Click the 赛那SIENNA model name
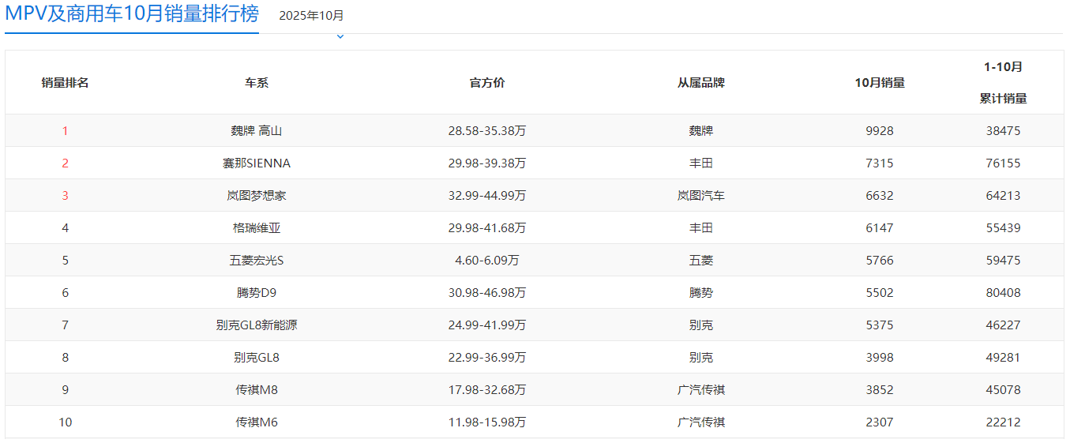Image resolution: width=1070 pixels, height=443 pixels. (x=257, y=163)
